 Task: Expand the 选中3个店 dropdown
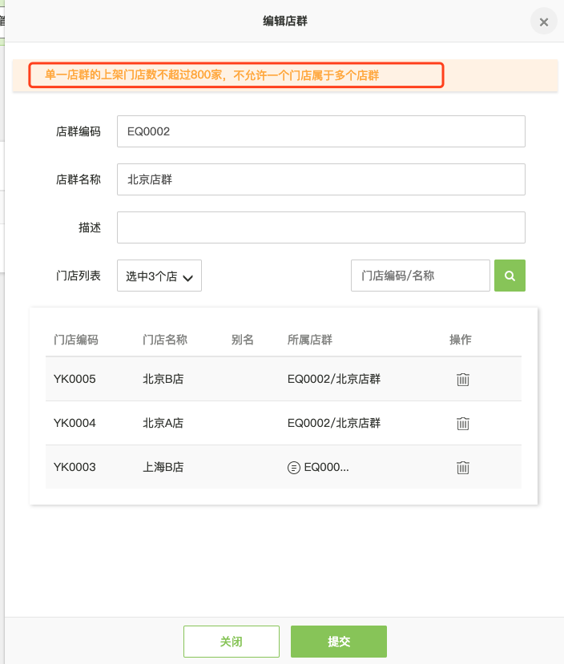tap(159, 276)
